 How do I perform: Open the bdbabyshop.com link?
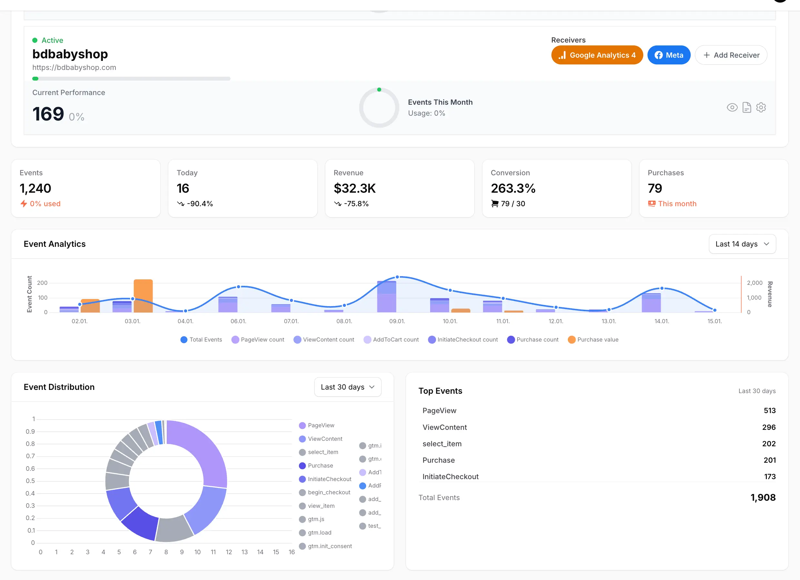pos(74,67)
